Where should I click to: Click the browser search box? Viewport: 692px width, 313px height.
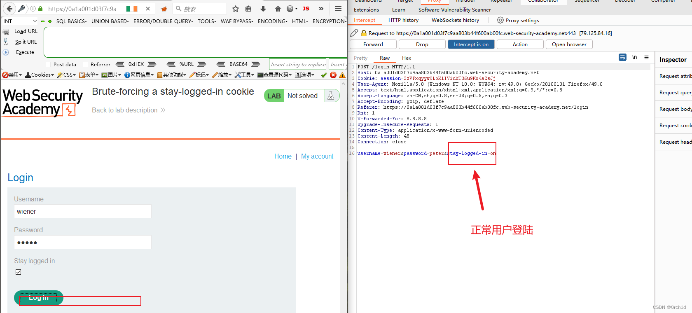click(200, 9)
